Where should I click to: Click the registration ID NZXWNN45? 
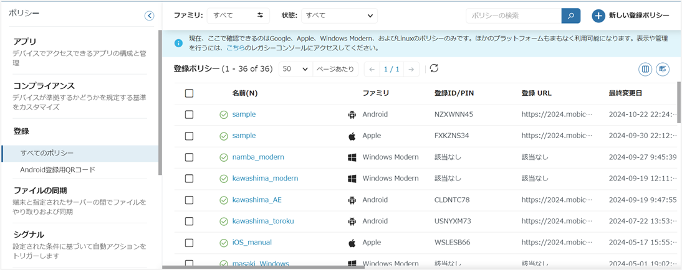click(454, 114)
